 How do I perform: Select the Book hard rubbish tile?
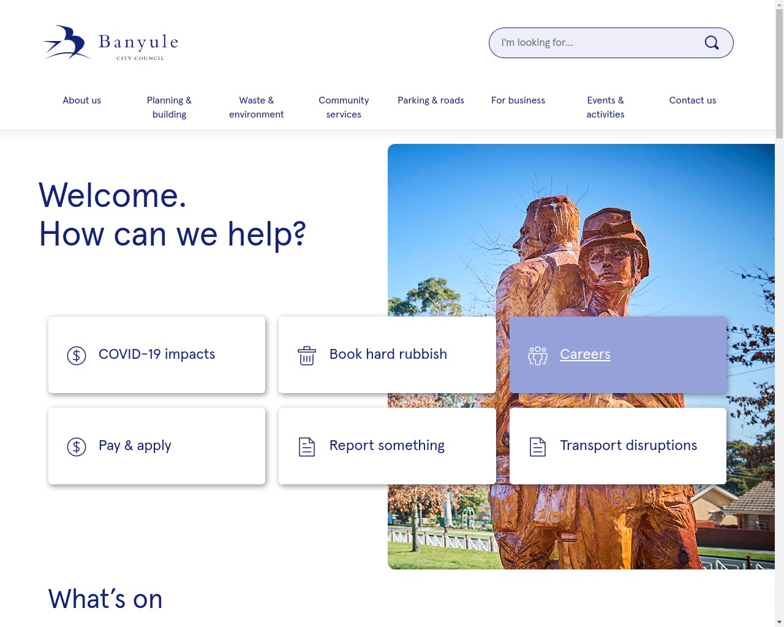coord(387,355)
